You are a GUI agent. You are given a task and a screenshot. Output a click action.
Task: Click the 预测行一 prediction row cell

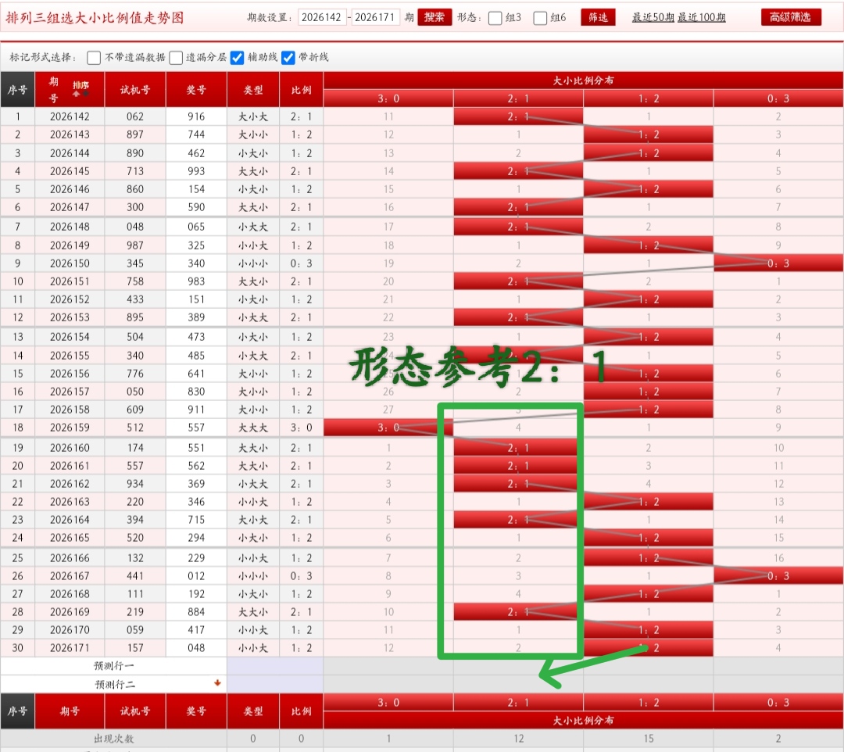[113, 666]
